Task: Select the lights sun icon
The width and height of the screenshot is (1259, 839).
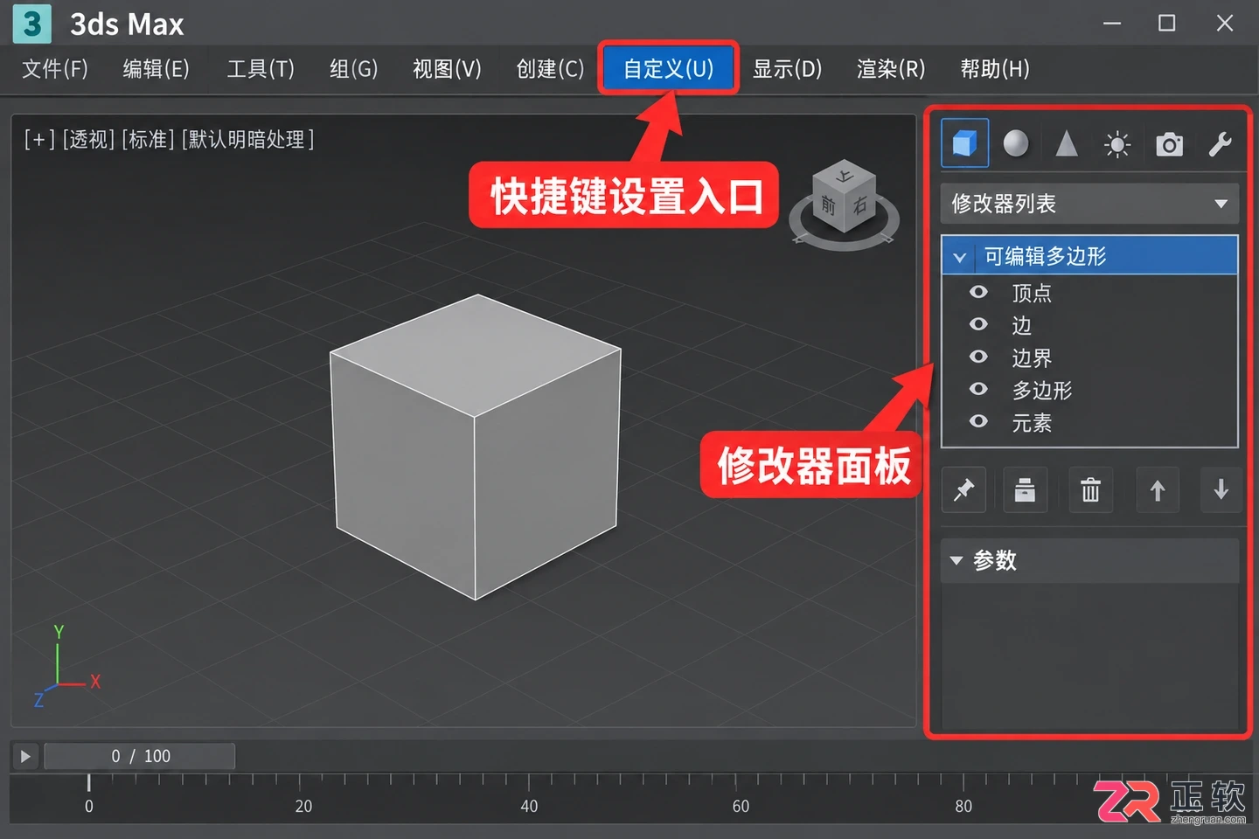Action: pos(1116,144)
